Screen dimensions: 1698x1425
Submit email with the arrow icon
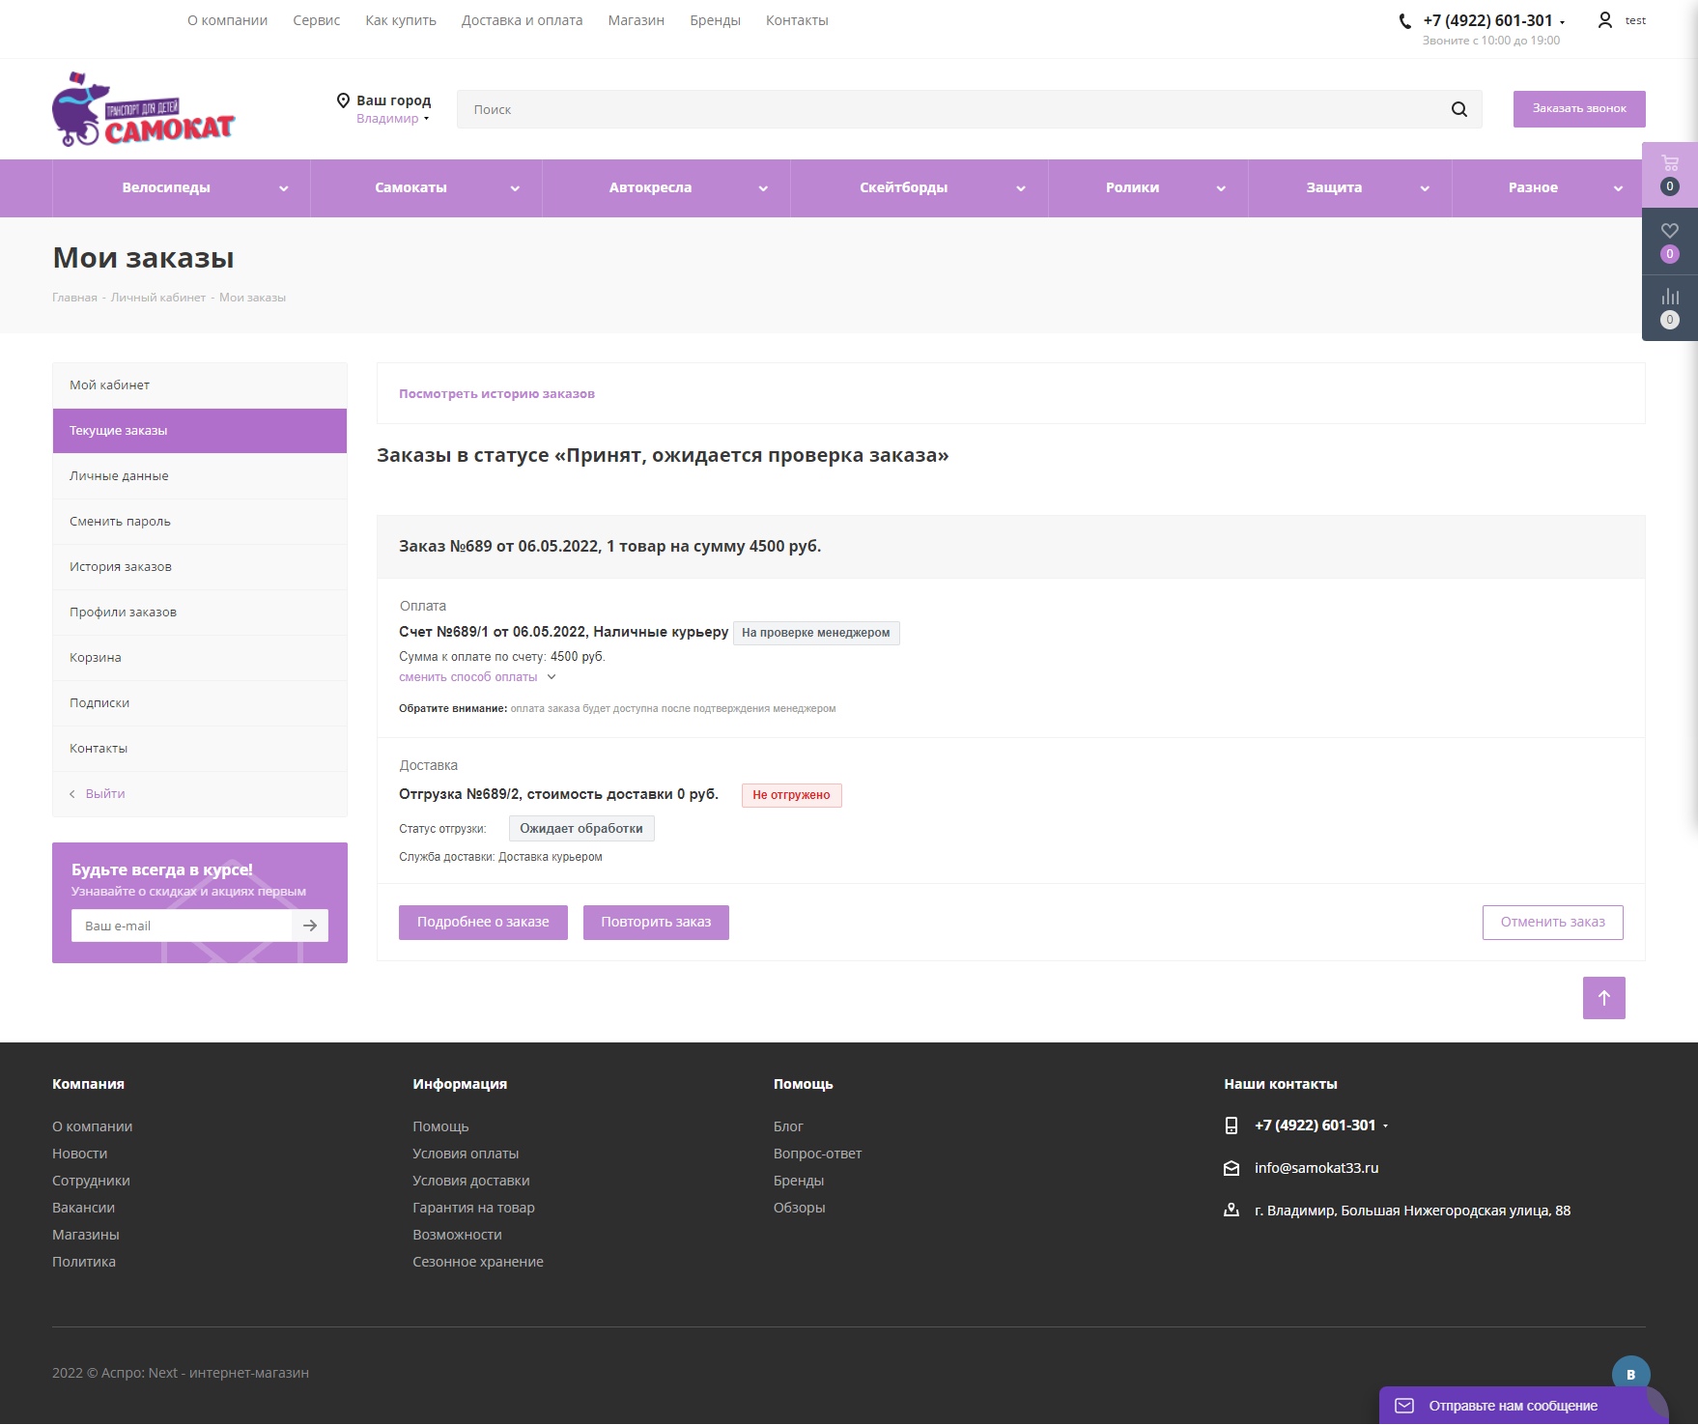[x=310, y=926]
